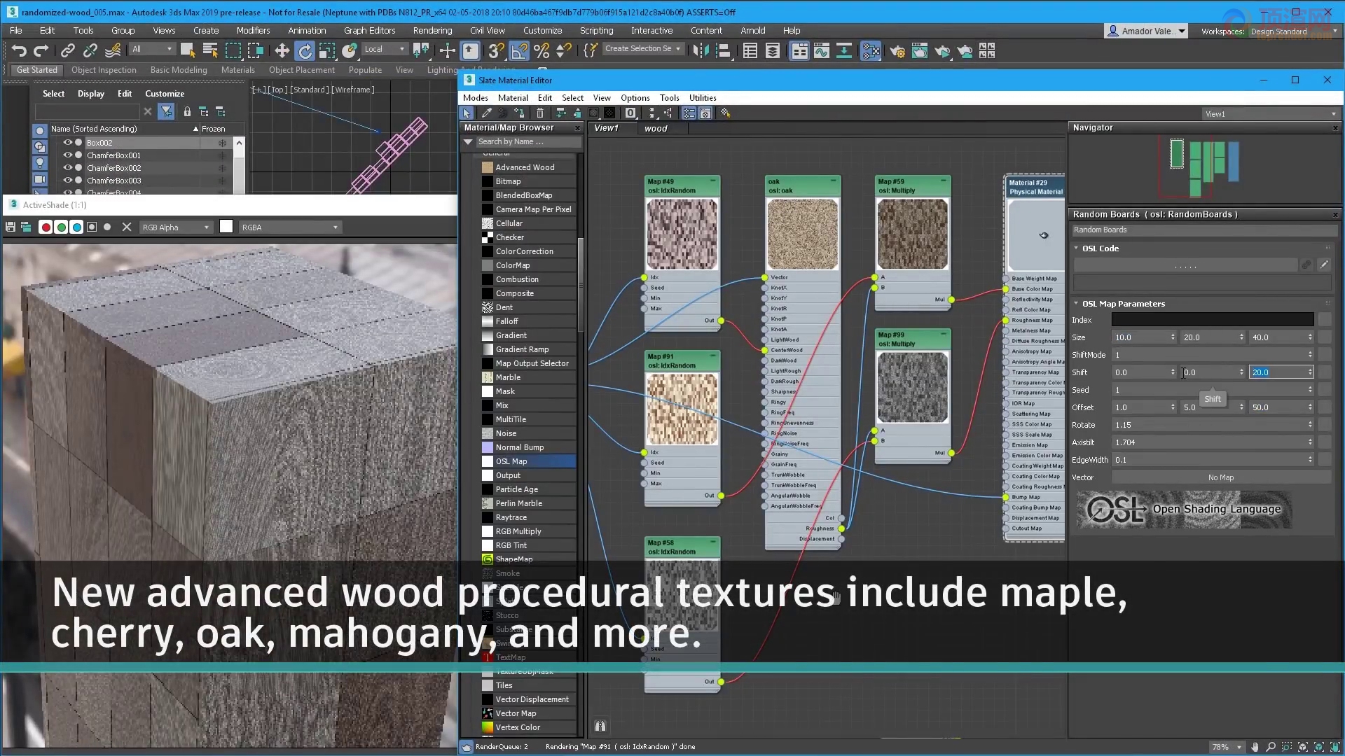1345x756 pixels.
Task: Open Render Setup teapot icon
Action: click(x=897, y=50)
